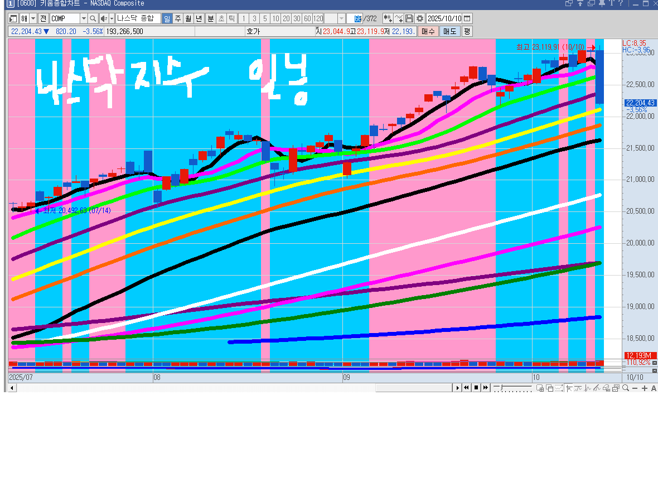The height and width of the screenshot is (482, 658).
Task: Zoom in chart with plus icon
Action: (x=645, y=388)
